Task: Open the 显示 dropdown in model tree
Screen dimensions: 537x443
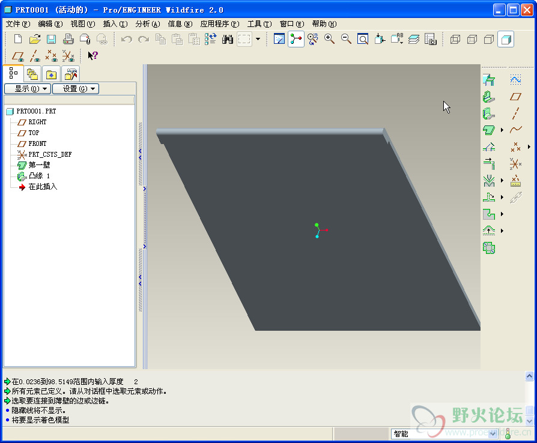Action: pyautogui.click(x=28, y=89)
